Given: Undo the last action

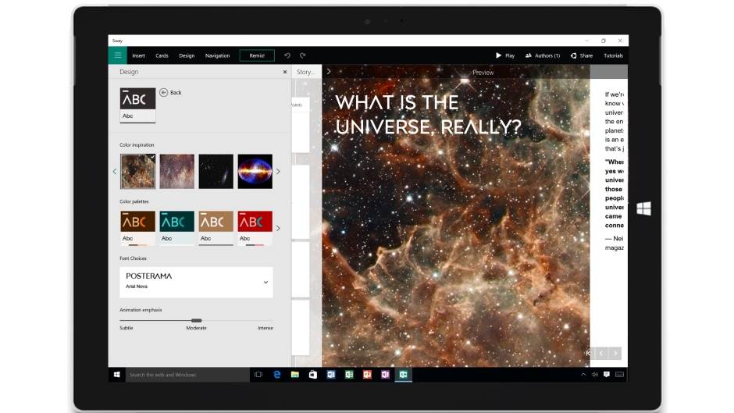Looking at the screenshot, I should pos(287,55).
